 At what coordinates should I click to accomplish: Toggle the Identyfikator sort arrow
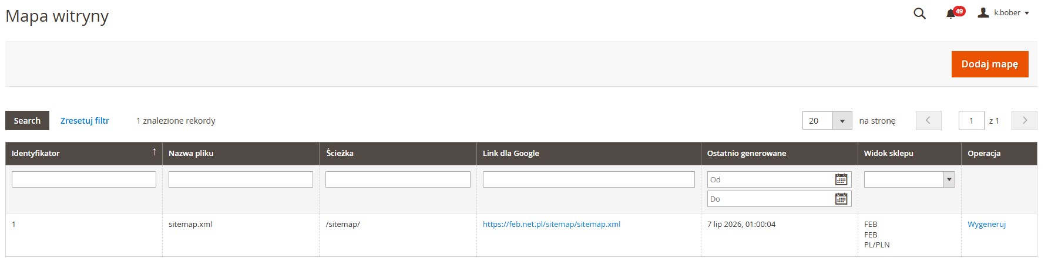click(154, 152)
